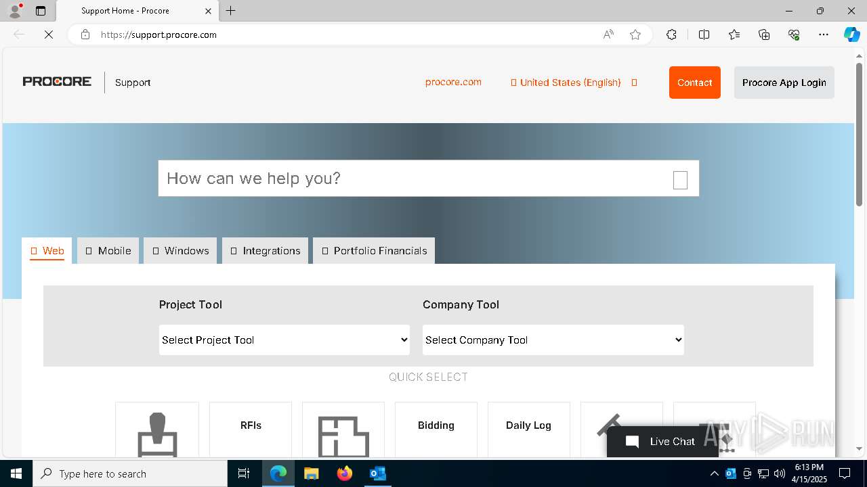Image resolution: width=867 pixels, height=487 pixels.
Task: Open the Support home link
Action: (x=133, y=83)
